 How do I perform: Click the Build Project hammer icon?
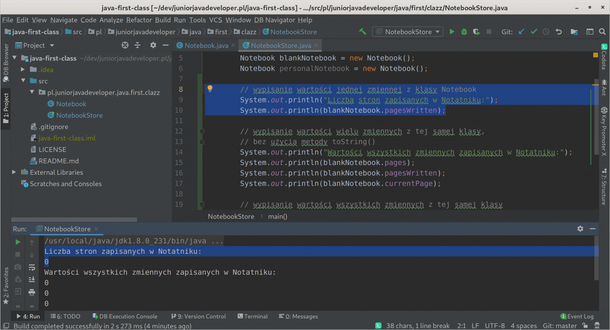(362, 31)
